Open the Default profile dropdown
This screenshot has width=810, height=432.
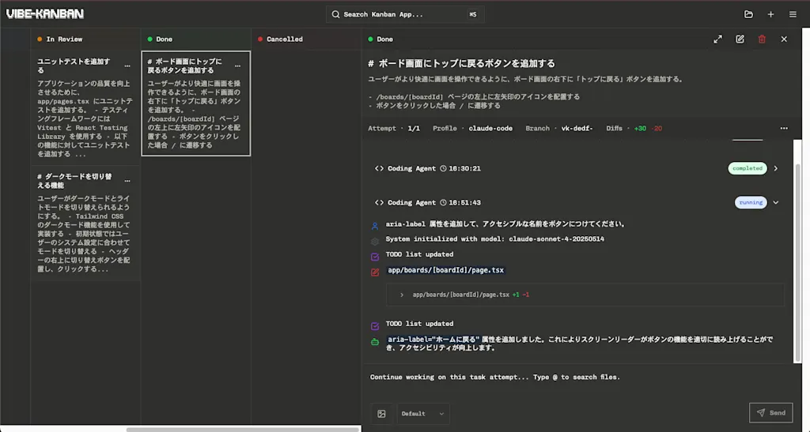tap(422, 414)
